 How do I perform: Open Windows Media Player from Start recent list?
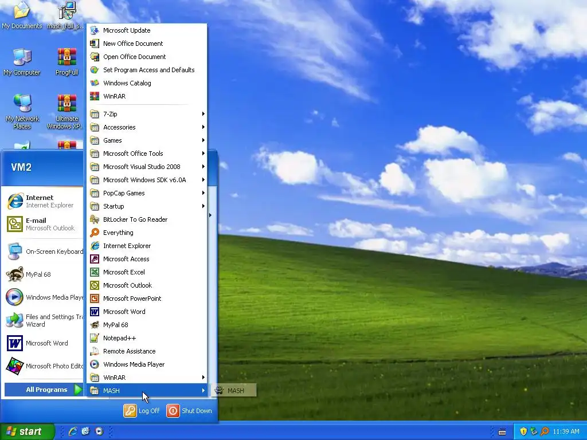tap(43, 297)
